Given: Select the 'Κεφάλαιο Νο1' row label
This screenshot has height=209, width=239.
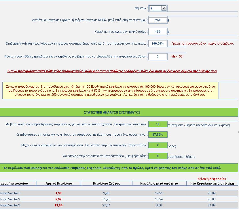Looking at the screenshot, I should tap(10, 193).
